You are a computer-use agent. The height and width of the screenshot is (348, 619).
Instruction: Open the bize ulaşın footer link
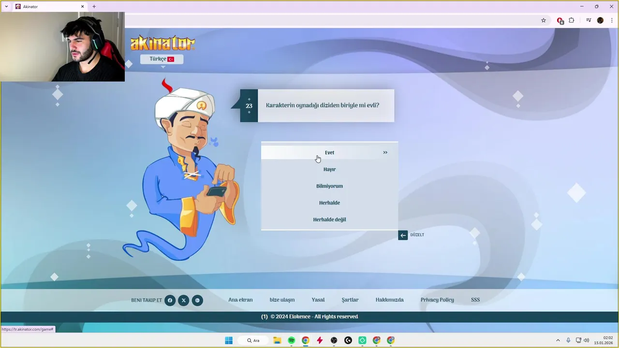tap(282, 300)
